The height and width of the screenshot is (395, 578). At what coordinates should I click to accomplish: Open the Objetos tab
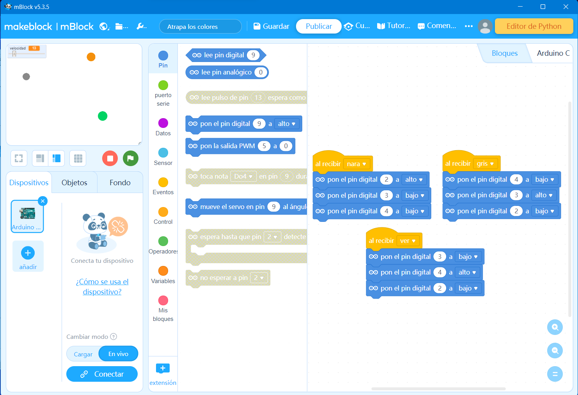[74, 182]
